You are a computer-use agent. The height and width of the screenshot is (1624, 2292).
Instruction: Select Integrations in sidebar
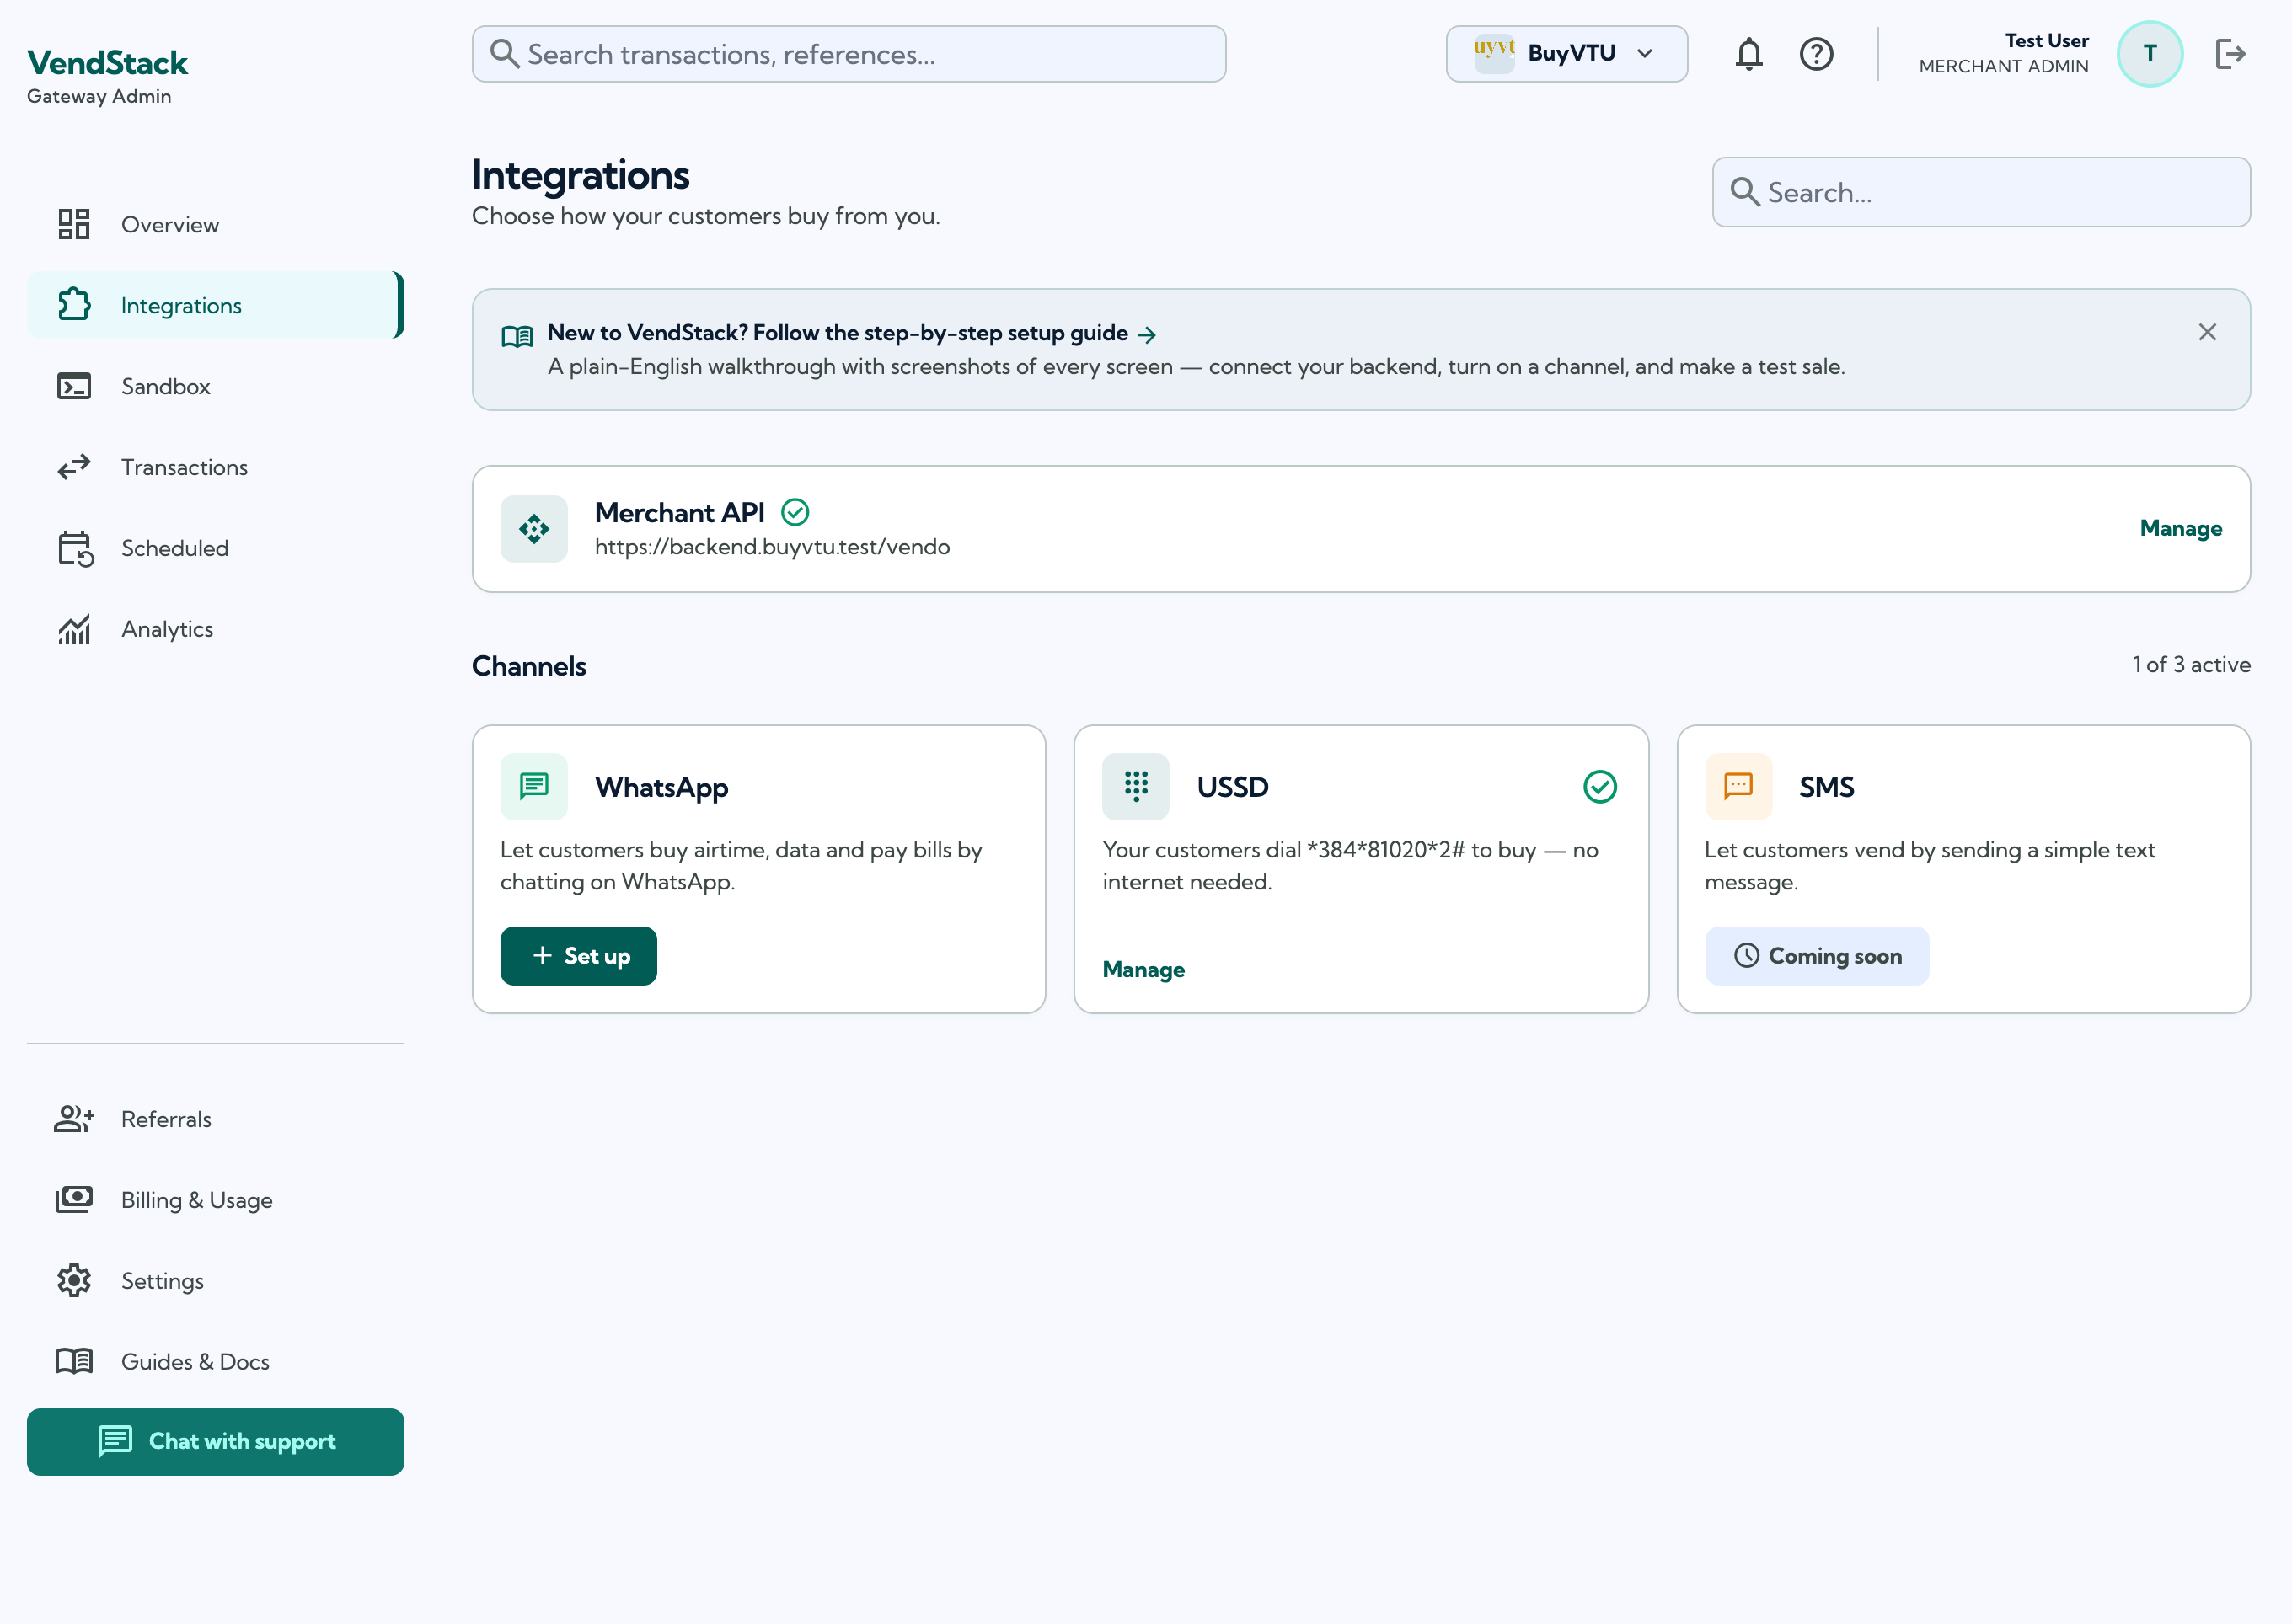215,305
